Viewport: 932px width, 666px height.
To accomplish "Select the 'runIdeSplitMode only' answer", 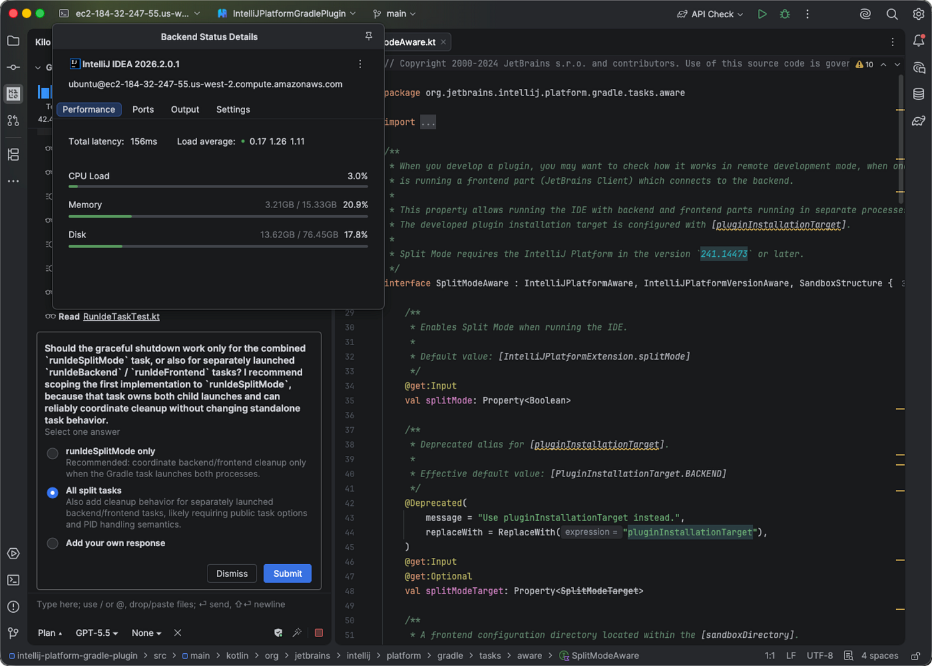I will (x=52, y=453).
